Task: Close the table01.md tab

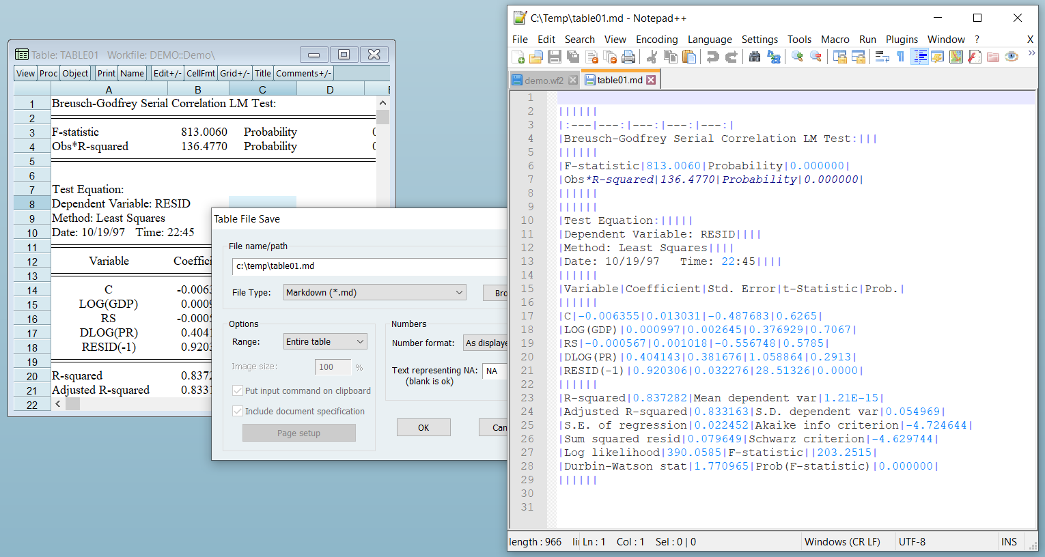Action: tap(651, 80)
